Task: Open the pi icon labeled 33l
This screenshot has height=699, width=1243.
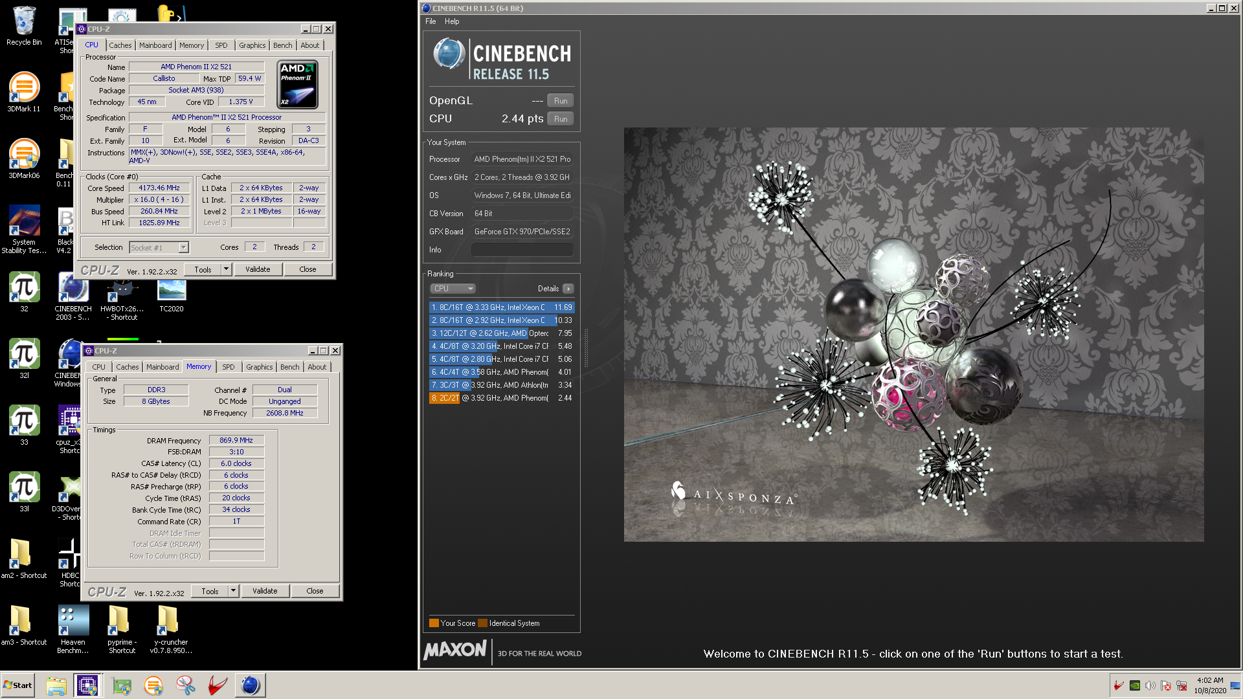Action: [24, 492]
